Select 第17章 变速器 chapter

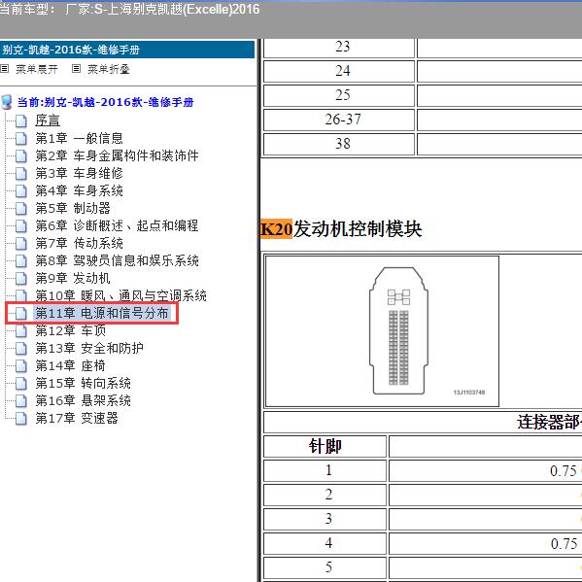[77, 419]
